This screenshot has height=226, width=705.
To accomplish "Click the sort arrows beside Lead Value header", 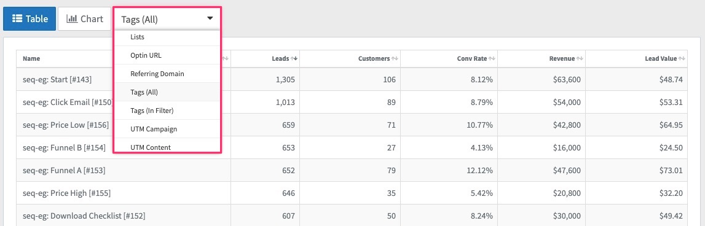I will pos(682,59).
